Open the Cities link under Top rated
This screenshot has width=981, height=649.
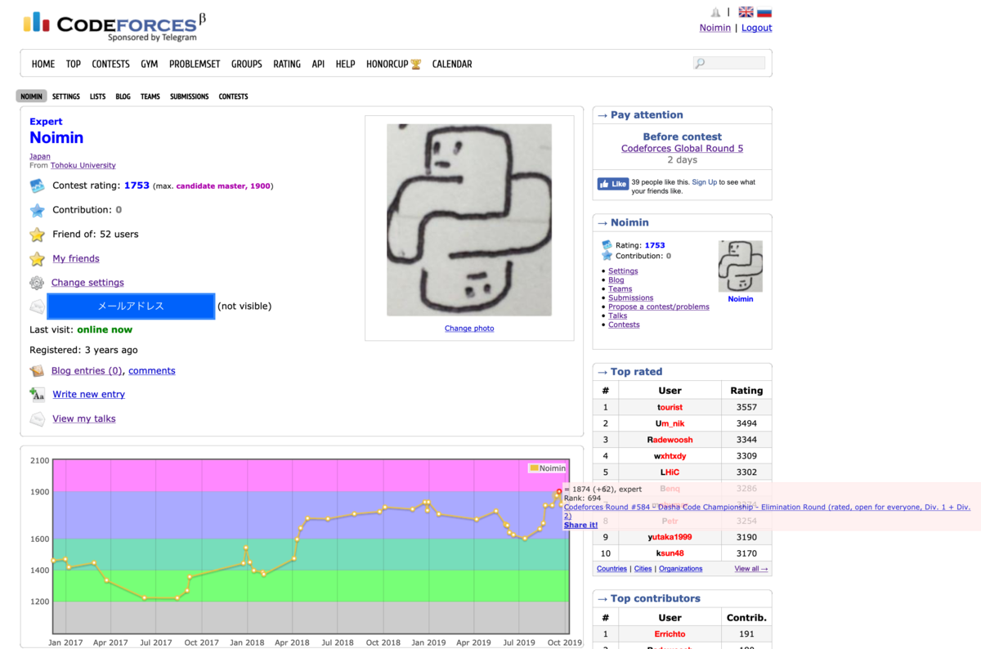click(643, 569)
